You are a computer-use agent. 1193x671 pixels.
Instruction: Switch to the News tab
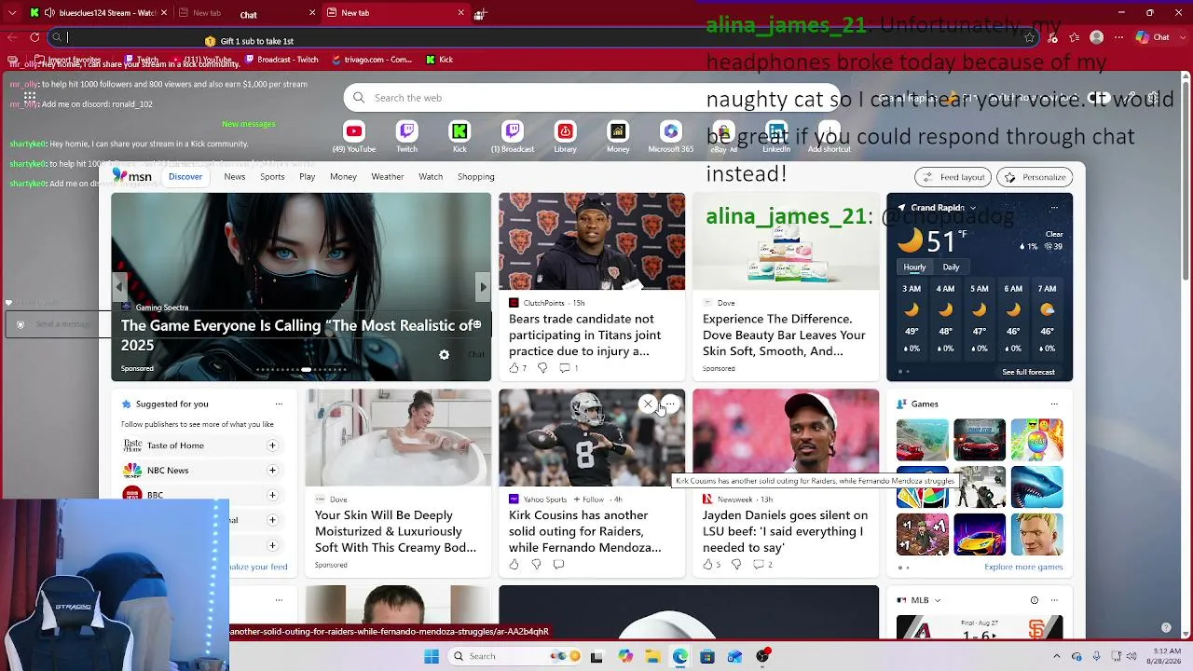pyautogui.click(x=235, y=176)
